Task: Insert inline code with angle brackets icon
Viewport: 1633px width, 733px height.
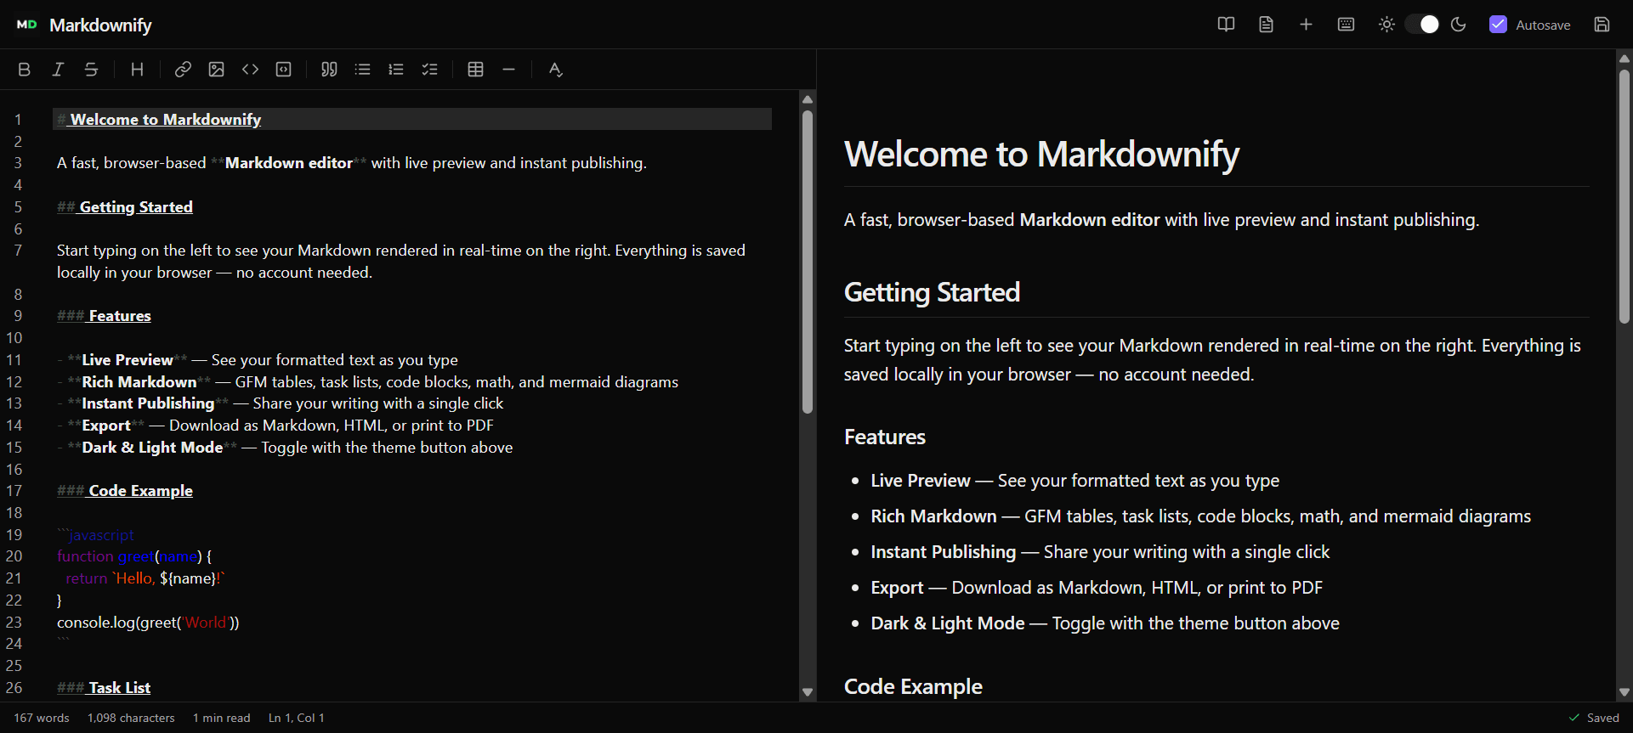Action: tap(250, 70)
